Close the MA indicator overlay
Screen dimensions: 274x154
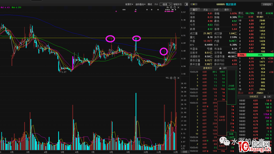point(178,8)
